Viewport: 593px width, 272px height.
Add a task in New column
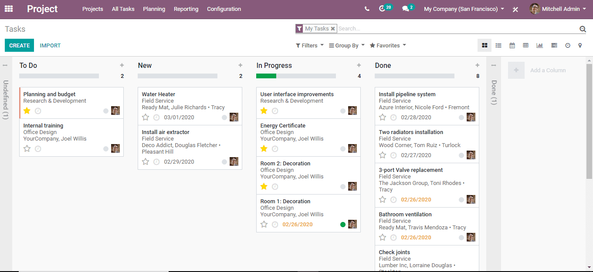point(241,65)
